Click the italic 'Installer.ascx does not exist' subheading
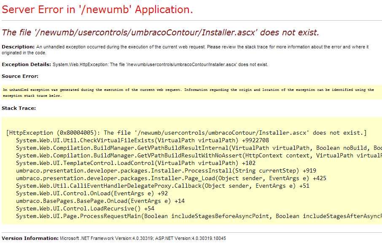The image size is (382, 250). coord(160,32)
